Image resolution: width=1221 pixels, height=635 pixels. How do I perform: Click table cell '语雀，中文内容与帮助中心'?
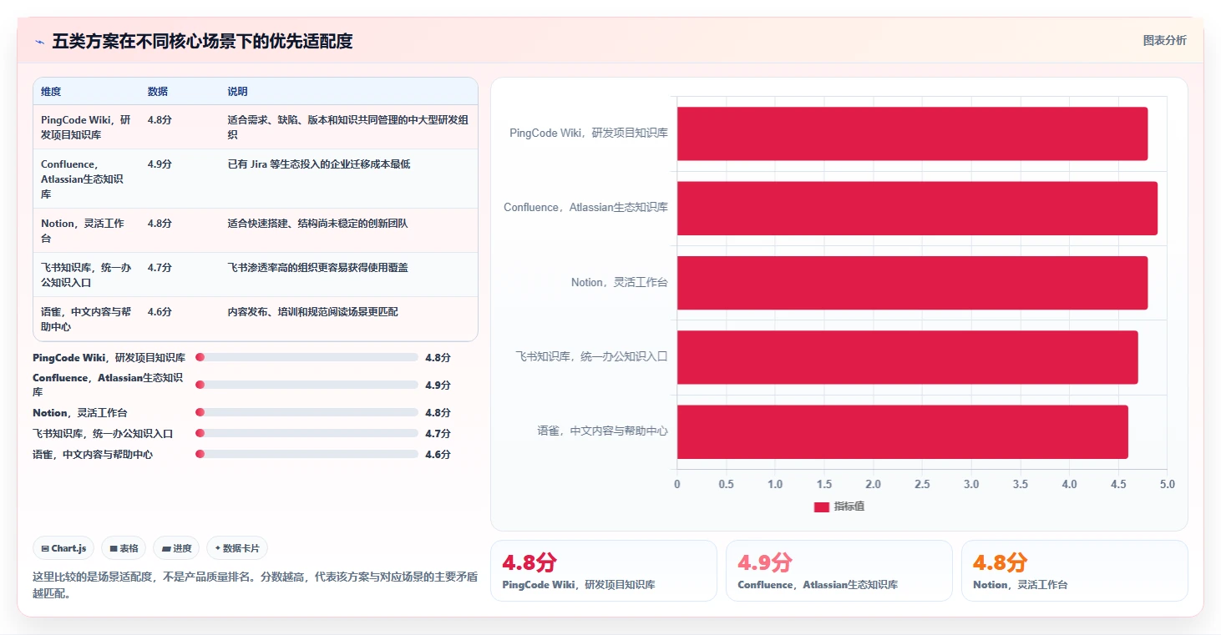(86, 319)
